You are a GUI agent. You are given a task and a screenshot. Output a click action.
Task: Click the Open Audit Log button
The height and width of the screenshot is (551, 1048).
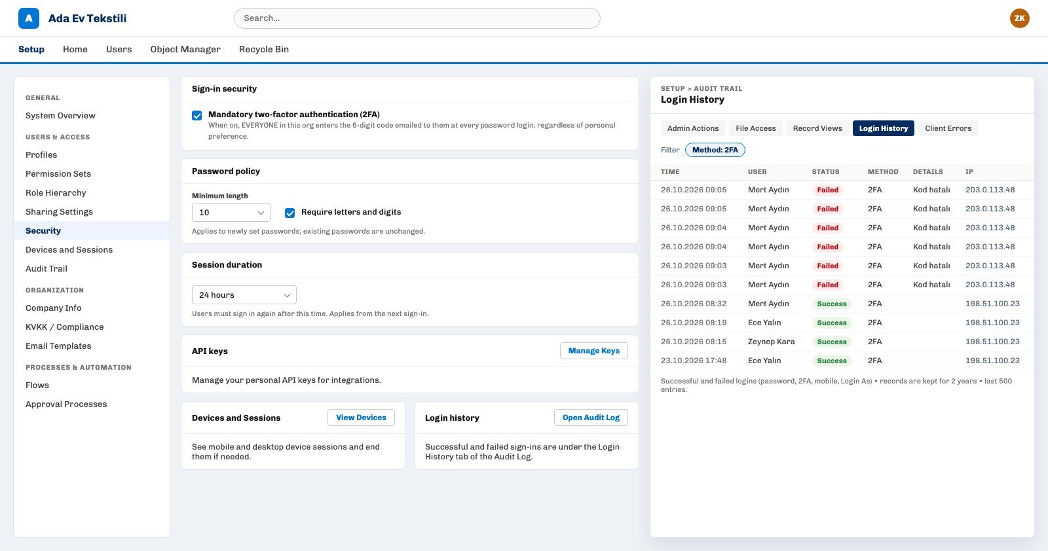click(591, 418)
